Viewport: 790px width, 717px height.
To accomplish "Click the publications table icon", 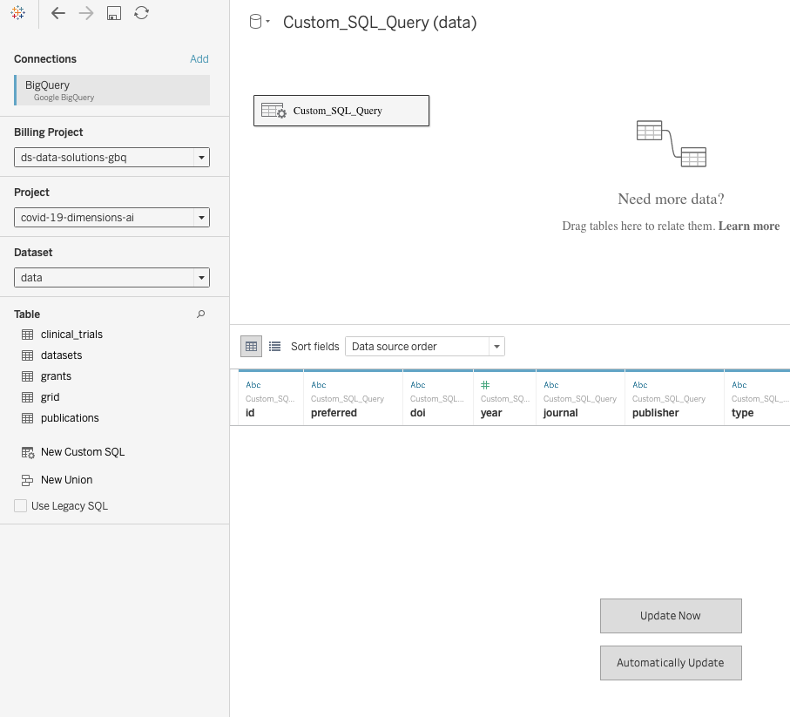I will 28,418.
